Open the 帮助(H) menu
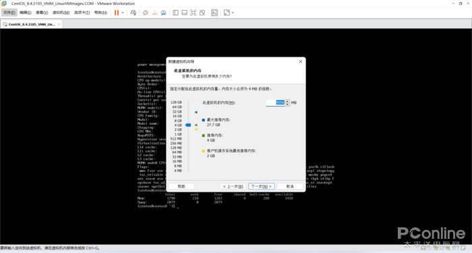This screenshot has width=472, height=253. (100, 13)
